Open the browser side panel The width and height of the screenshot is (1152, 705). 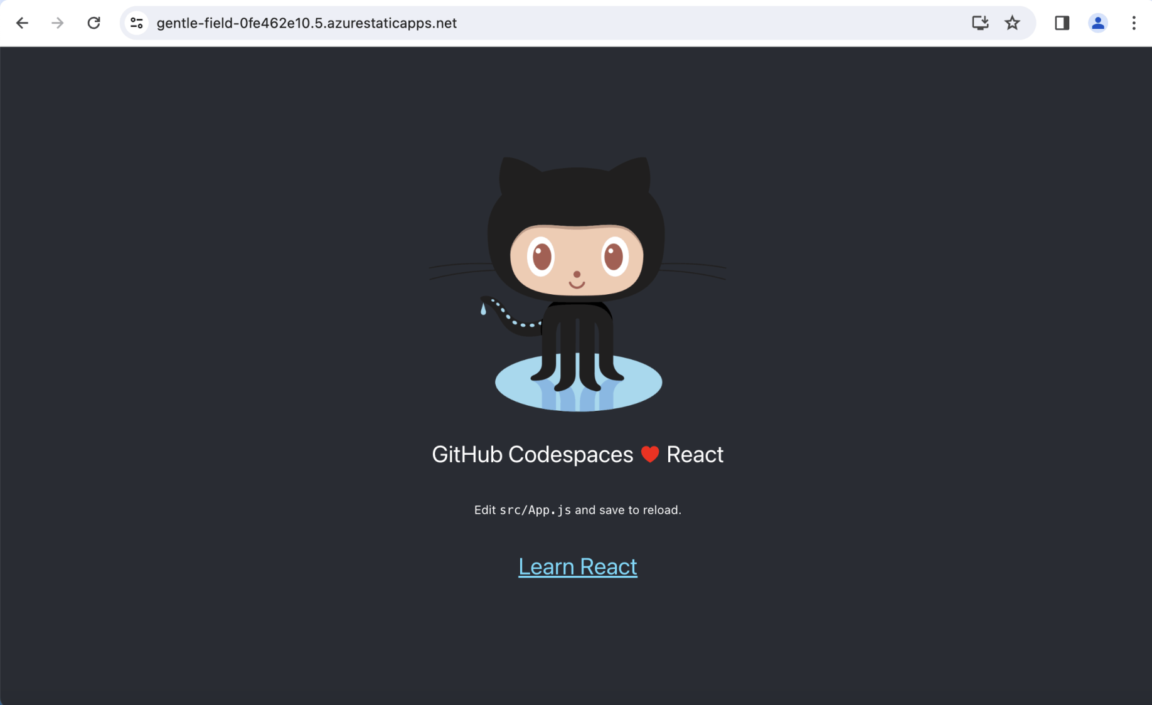click(x=1062, y=23)
